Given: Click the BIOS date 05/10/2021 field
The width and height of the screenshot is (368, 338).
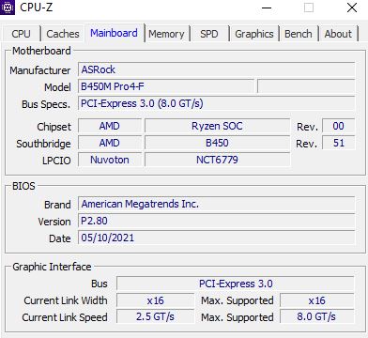Looking at the screenshot, I should 216,238.
